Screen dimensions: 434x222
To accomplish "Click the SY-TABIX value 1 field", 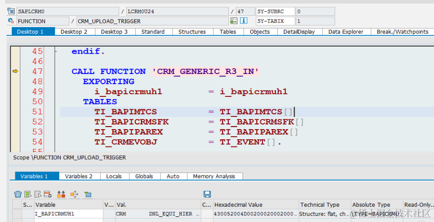I will point(315,21).
